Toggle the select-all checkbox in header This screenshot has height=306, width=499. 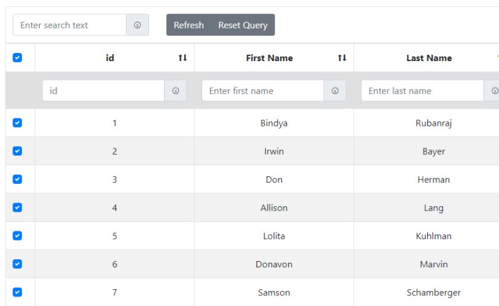pos(17,57)
